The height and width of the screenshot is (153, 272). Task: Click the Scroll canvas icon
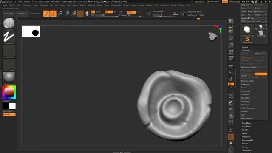click(x=231, y=31)
